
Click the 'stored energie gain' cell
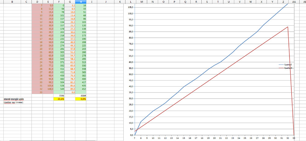(x=14, y=99)
